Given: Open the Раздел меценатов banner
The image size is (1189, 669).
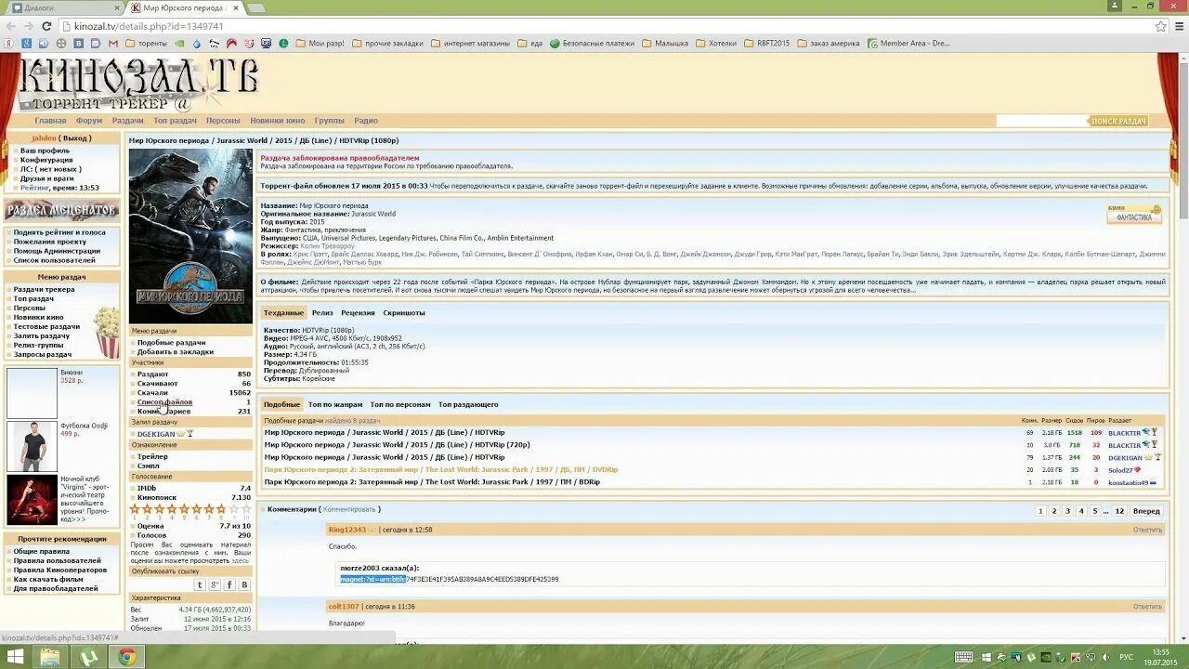Looking at the screenshot, I should click(x=62, y=210).
